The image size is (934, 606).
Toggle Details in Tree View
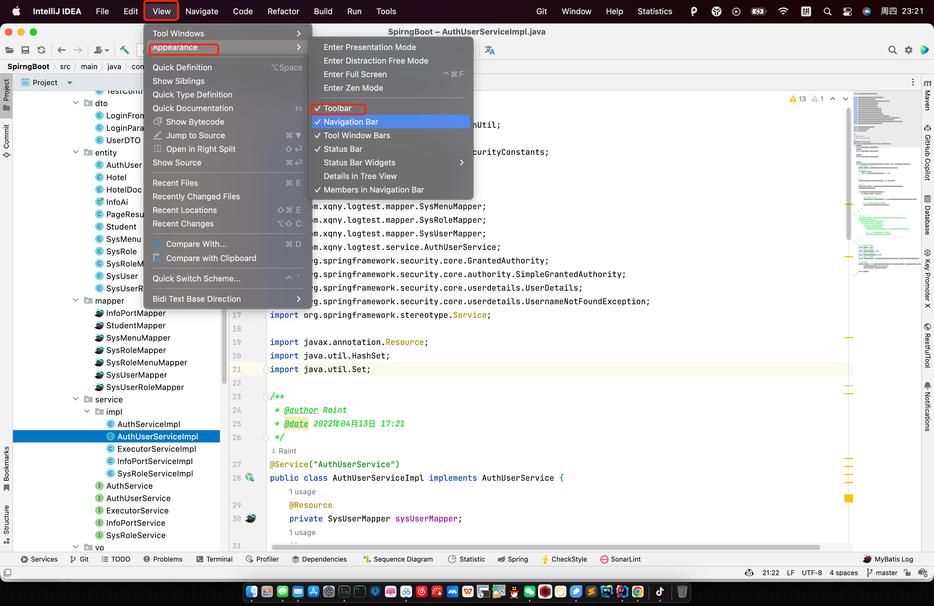point(391,176)
